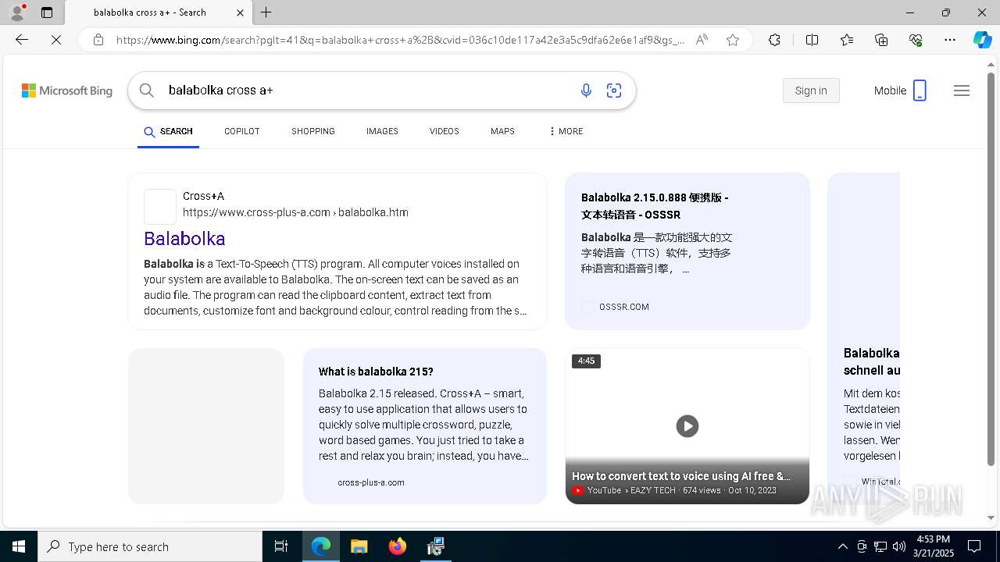1000x562 pixels.
Task: Open the volume control tray icon
Action: click(x=899, y=546)
